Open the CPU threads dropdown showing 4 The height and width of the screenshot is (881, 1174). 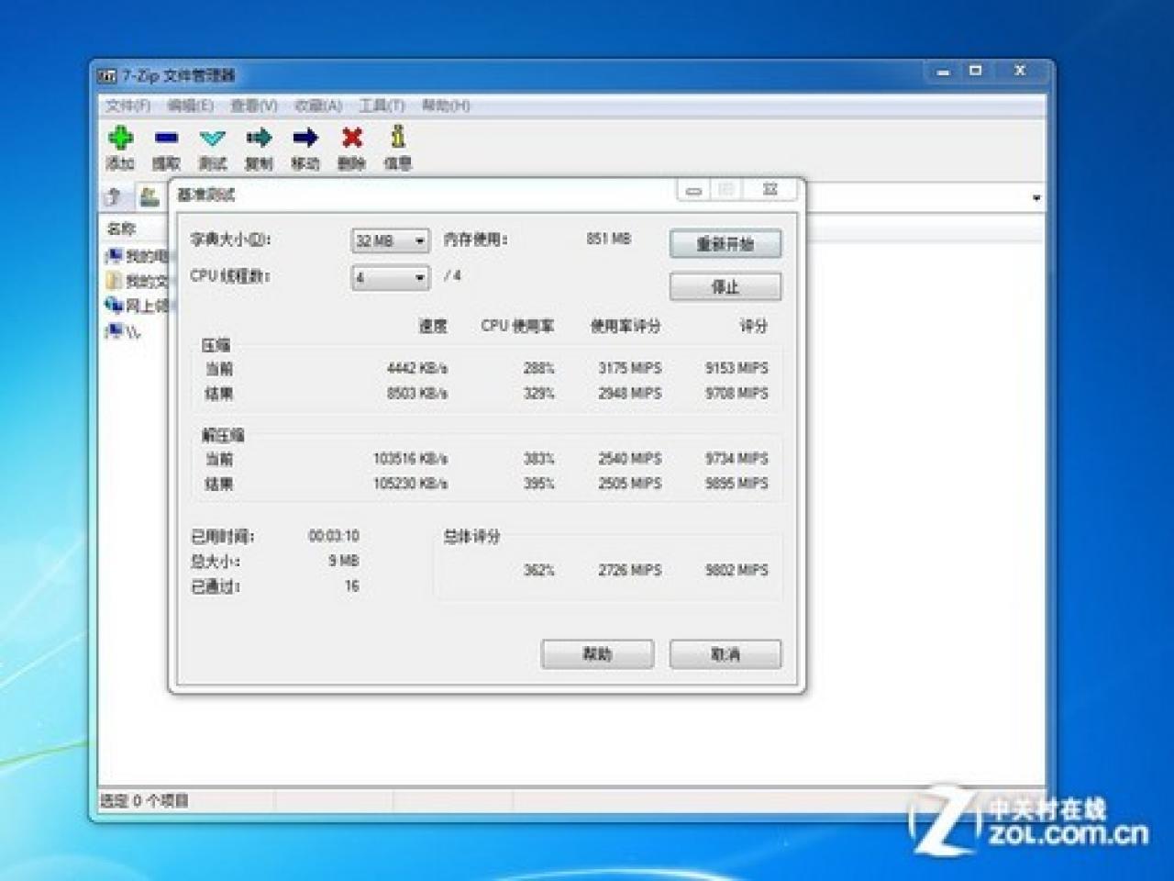[x=391, y=277]
